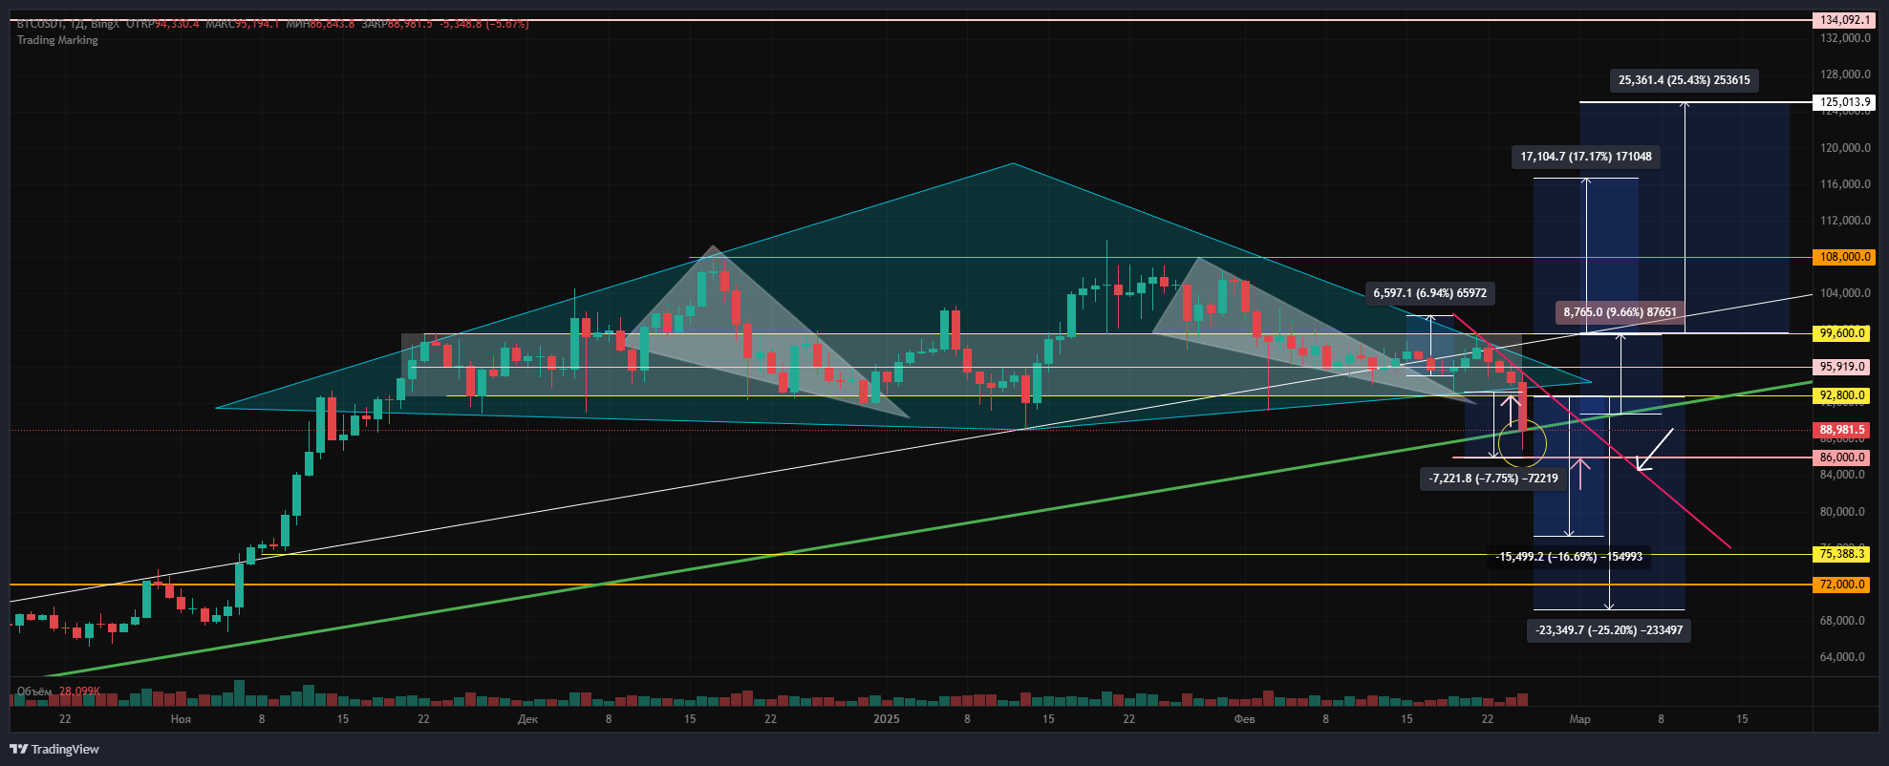Screen dimensions: 1889x766
Task: Select the pink 86,000.0 price label
Action: [x=1841, y=457]
